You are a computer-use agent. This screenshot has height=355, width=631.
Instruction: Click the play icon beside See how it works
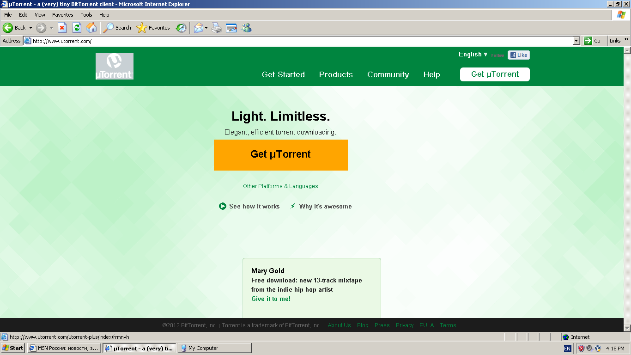[223, 206]
